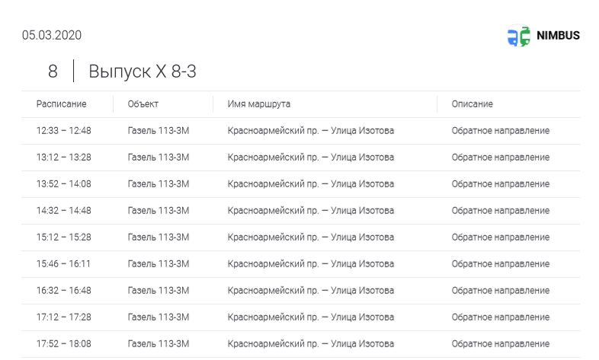
Task: Select the 17:12 – 17:28 schedule entry
Action: pyautogui.click(x=64, y=317)
